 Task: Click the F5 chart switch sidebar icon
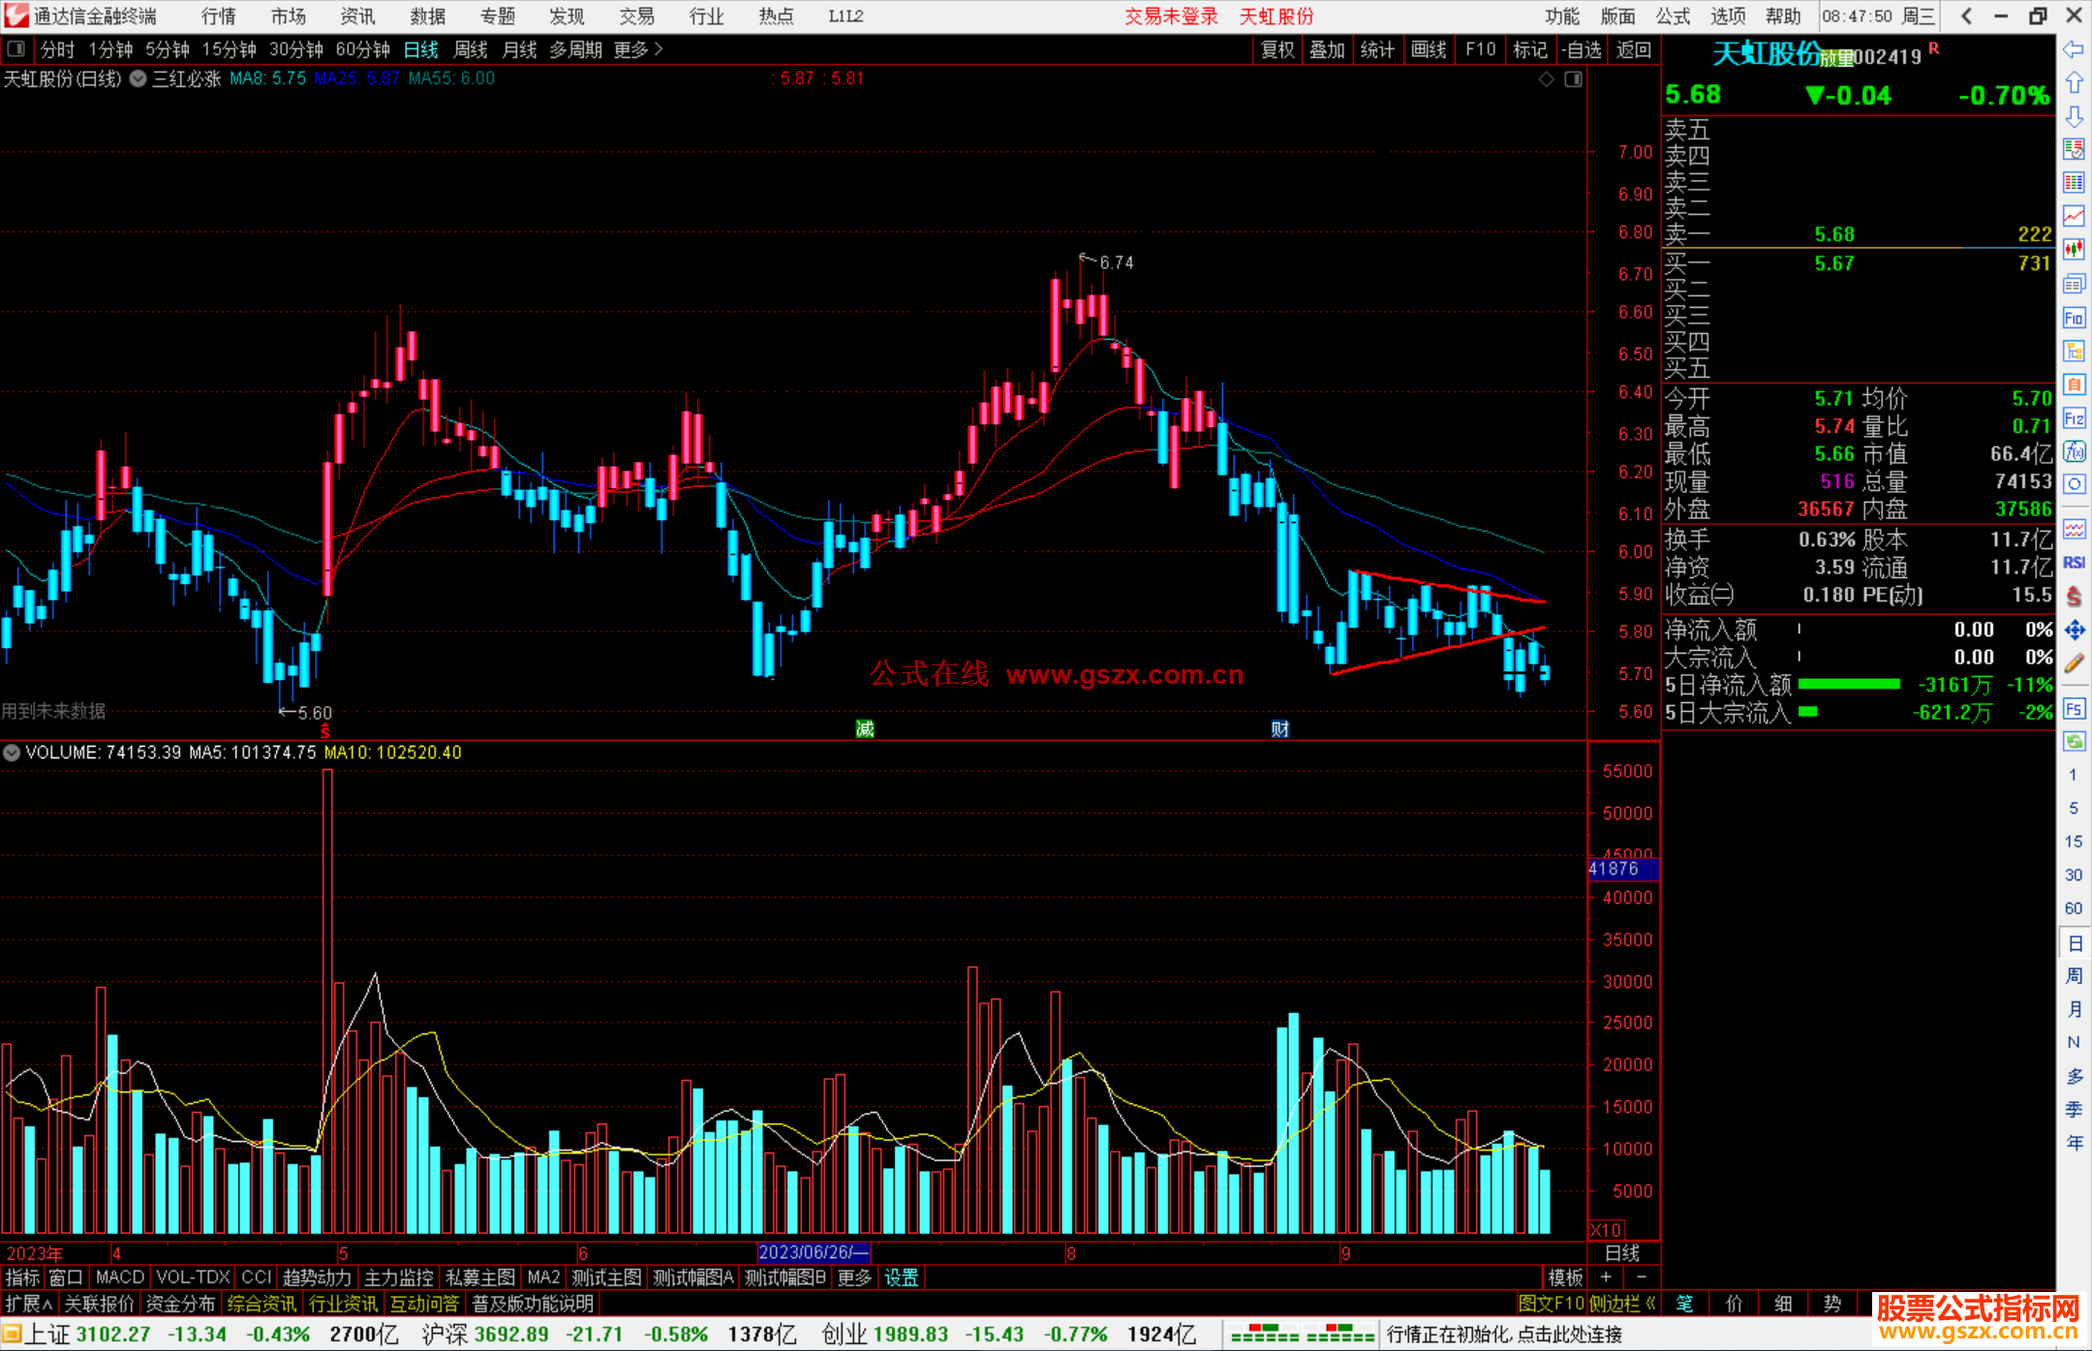click(2074, 709)
